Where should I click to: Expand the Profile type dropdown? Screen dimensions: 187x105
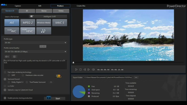pyautogui.click(x=36, y=43)
